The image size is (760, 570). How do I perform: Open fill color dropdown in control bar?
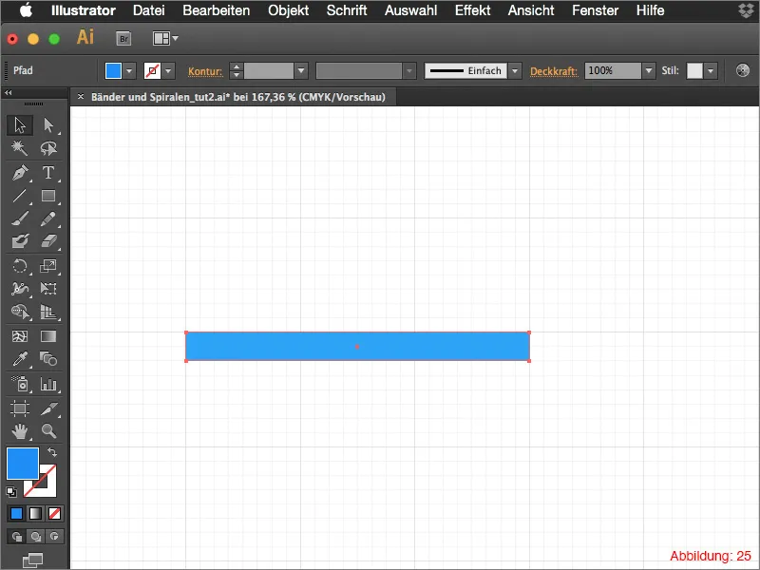tap(129, 70)
